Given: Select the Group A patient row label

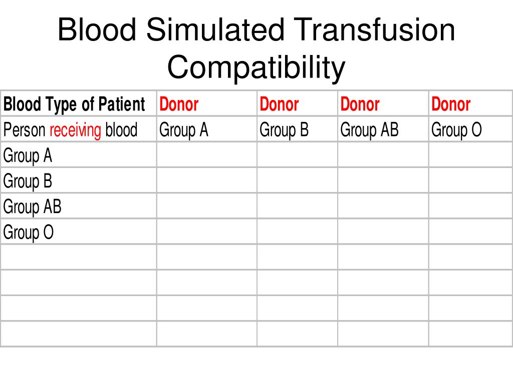Looking at the screenshot, I should 79,155.
